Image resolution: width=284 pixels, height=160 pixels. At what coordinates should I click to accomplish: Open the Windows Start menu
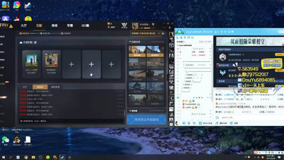click(3, 157)
